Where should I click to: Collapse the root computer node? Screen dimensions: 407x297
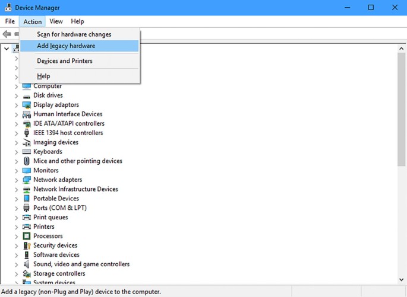tap(7, 49)
